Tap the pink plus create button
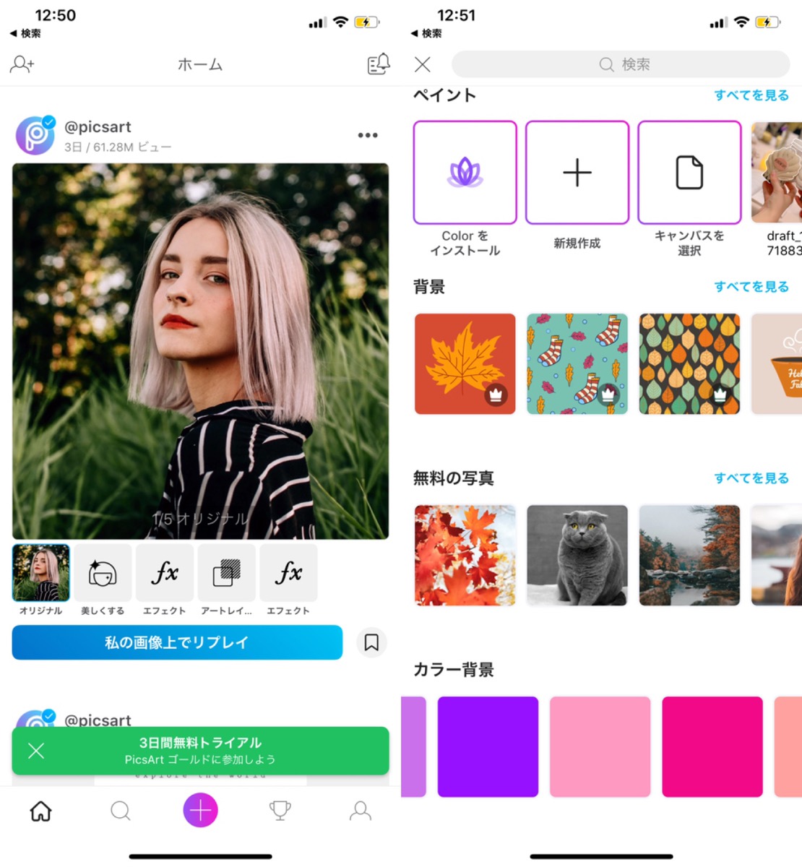The image size is (802, 867). pos(200,811)
